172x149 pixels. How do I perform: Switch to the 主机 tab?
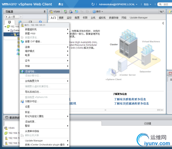pyautogui.click(x=93, y=18)
